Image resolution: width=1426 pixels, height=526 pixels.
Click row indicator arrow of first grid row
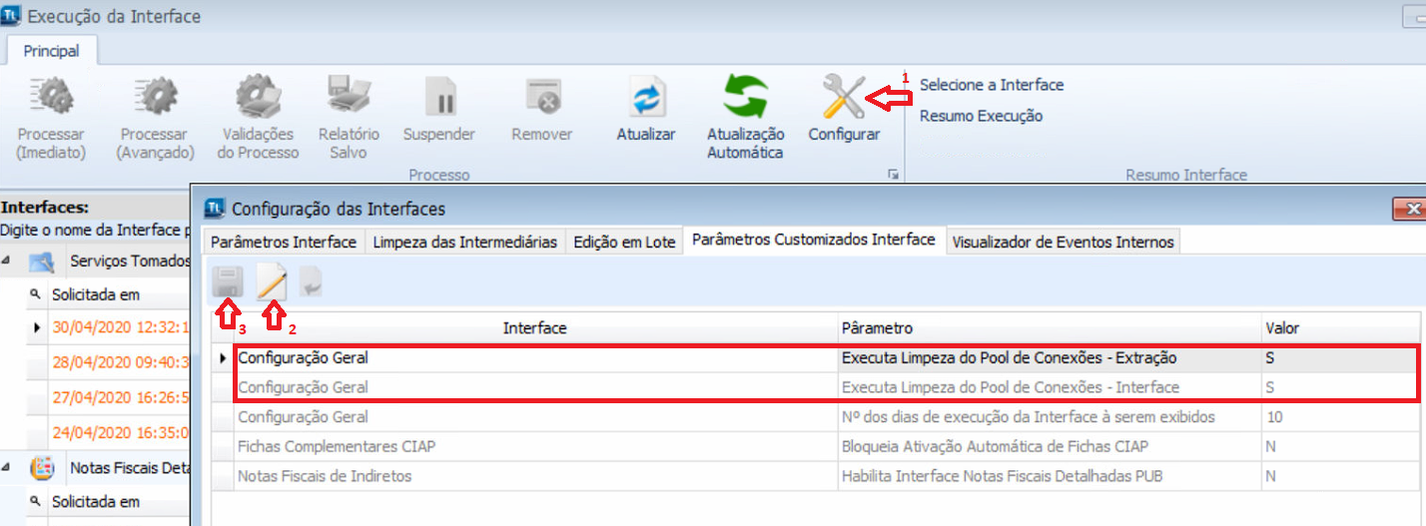(x=222, y=357)
